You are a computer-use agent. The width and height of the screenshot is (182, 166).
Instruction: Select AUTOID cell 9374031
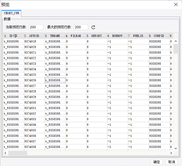click(x=34, y=108)
